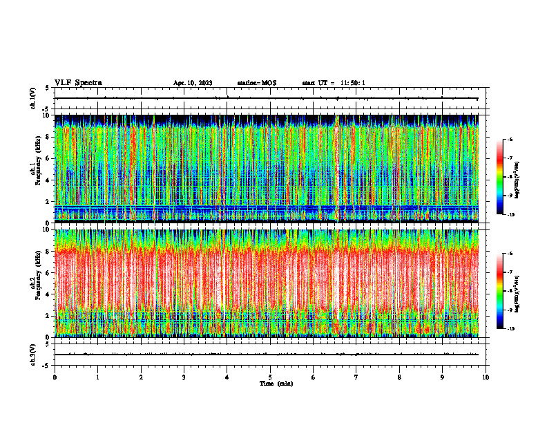Viewport: 547px width, 423px height.
Task: Click the "-10" label on ch.1 color scale
Action: (511, 215)
